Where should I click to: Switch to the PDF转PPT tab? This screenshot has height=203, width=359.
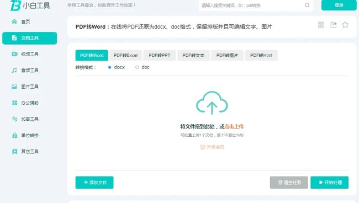[x=160, y=55]
